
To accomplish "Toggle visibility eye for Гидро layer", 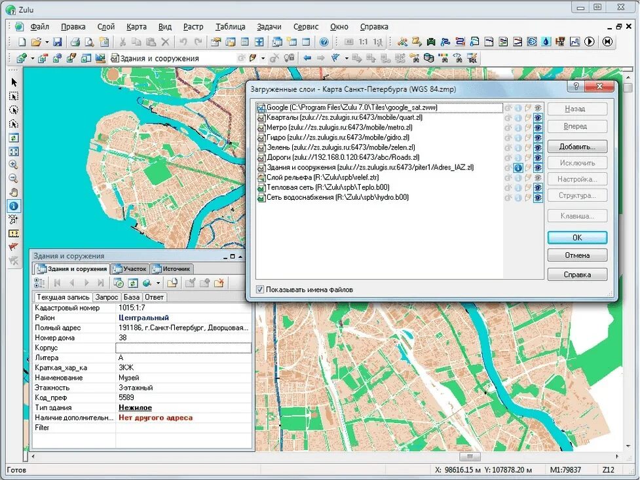I will pyautogui.click(x=538, y=138).
